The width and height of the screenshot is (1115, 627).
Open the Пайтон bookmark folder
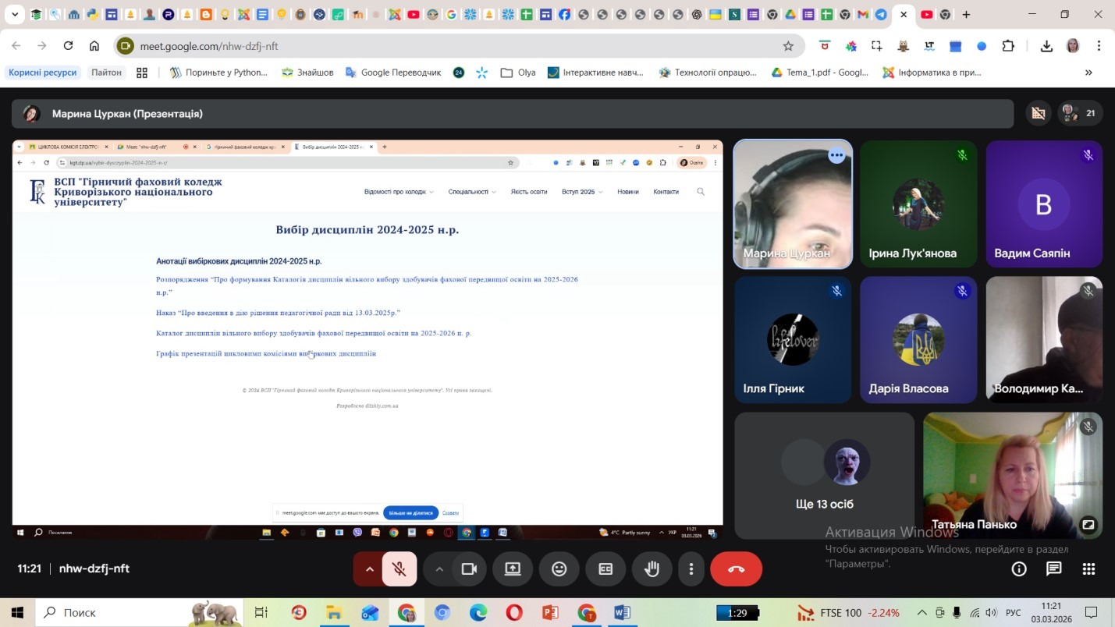[106, 73]
